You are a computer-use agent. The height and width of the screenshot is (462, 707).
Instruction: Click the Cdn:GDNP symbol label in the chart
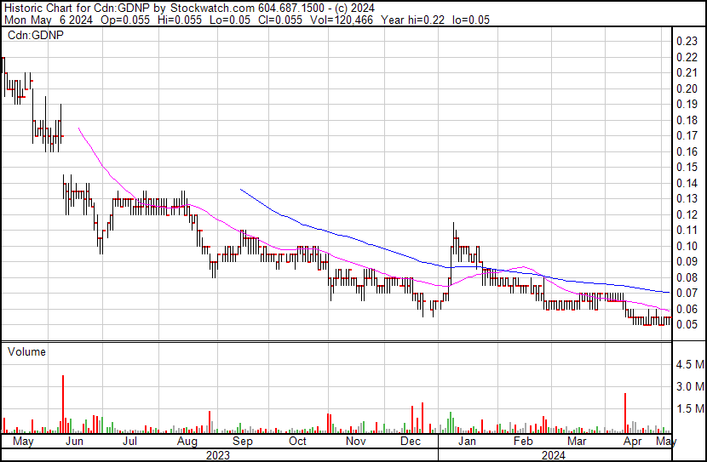click(x=32, y=36)
